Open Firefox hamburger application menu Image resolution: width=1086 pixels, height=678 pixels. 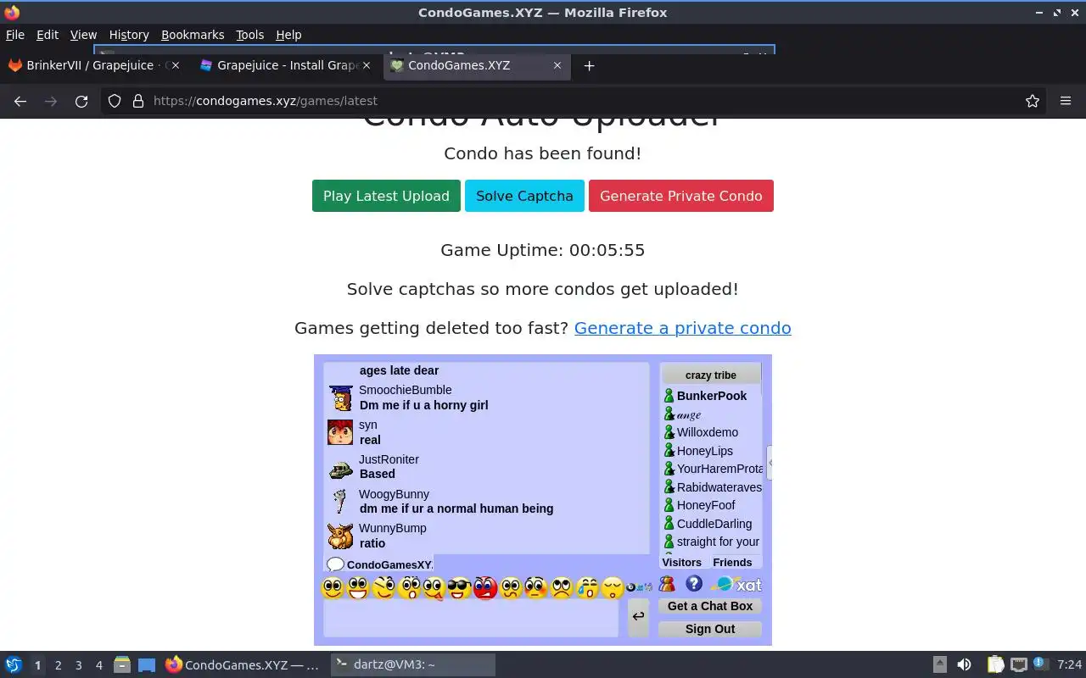coord(1066,101)
